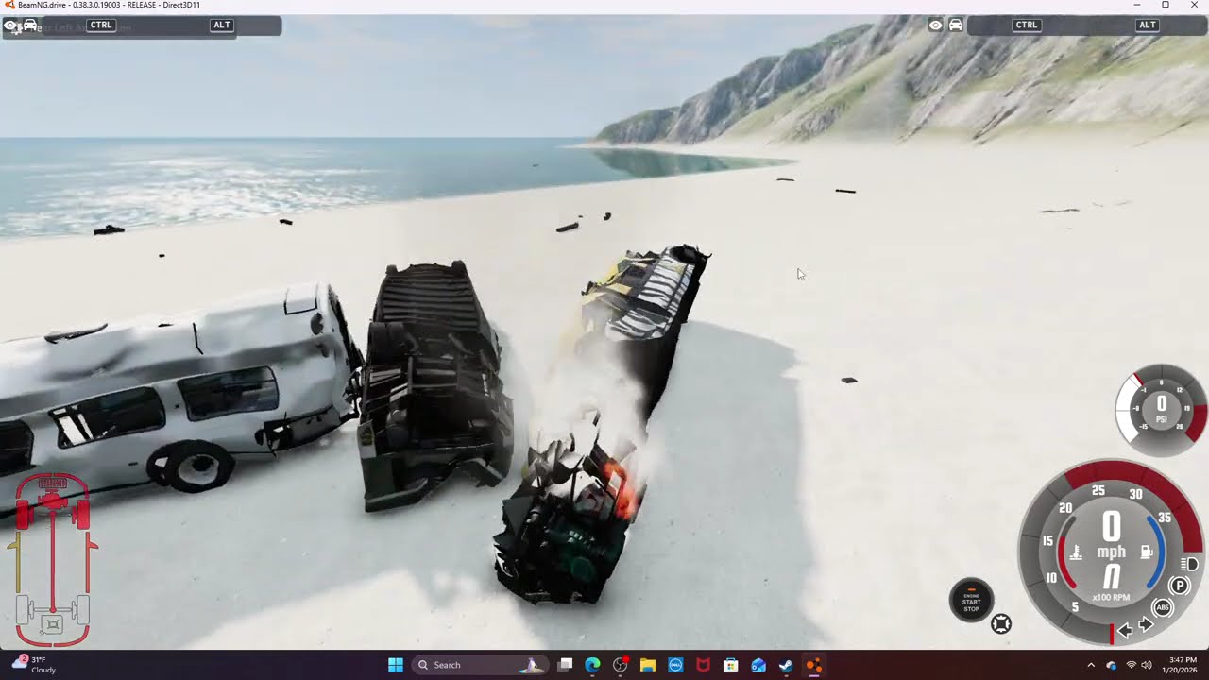
Task: Open Microsoft Edge from the taskbar
Action: click(x=592, y=665)
